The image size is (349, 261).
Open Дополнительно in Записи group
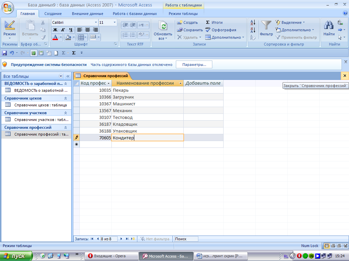pos(225,37)
